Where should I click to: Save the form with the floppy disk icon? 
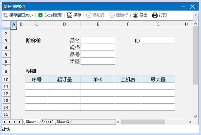[x=69, y=15]
